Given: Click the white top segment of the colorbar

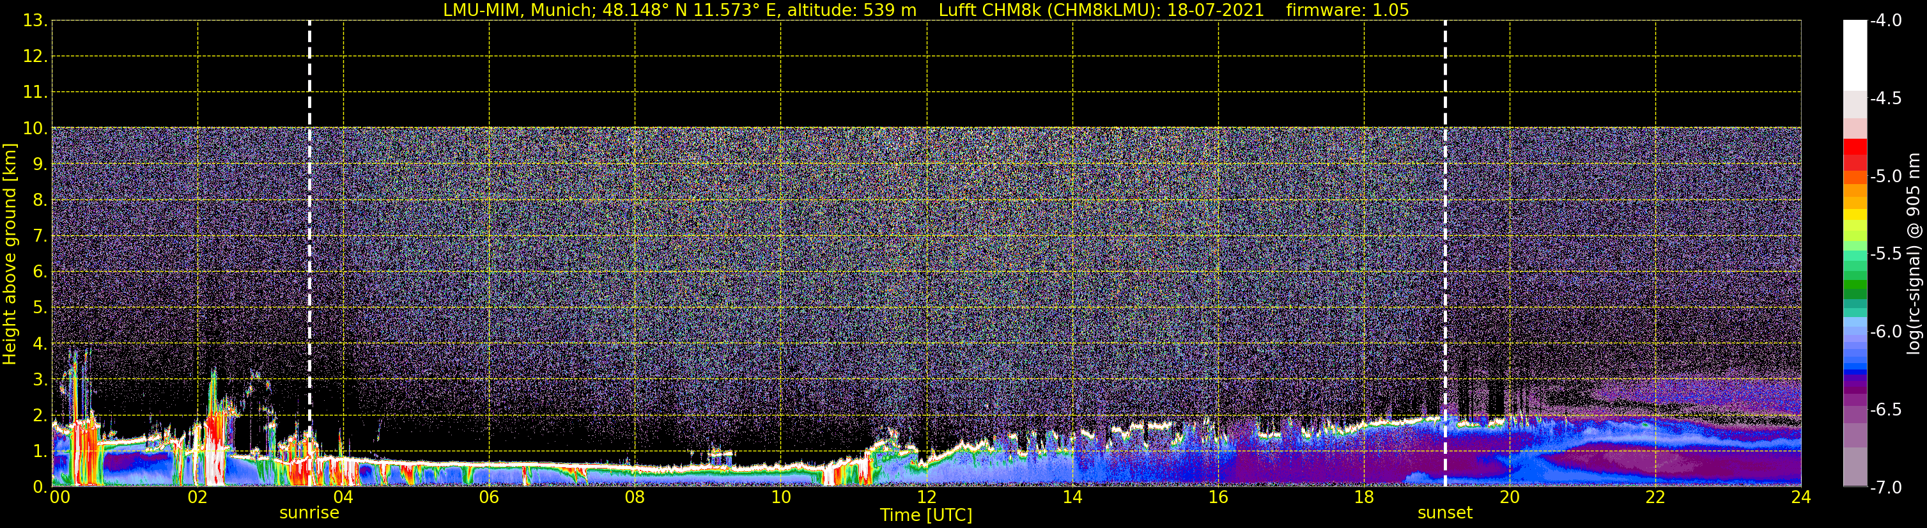Looking at the screenshot, I should [x=1854, y=56].
